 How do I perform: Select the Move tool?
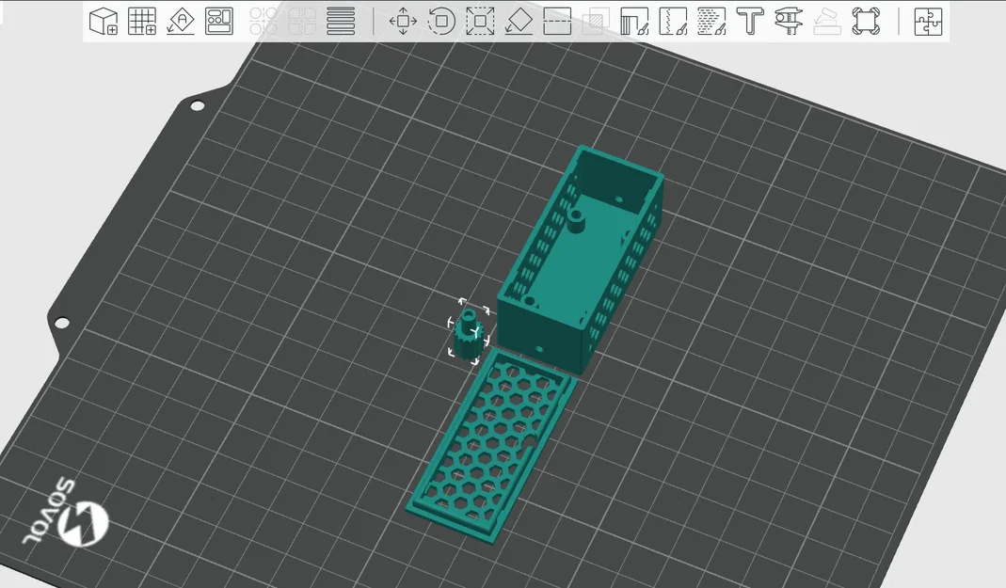[x=403, y=21]
